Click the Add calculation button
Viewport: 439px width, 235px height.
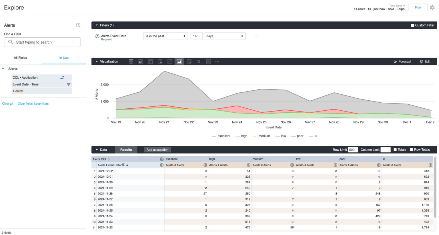(x=157, y=150)
